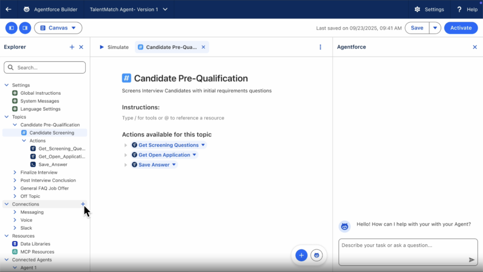483x272 pixels.
Task: Add a new connection with plus icon
Action: [83, 204]
